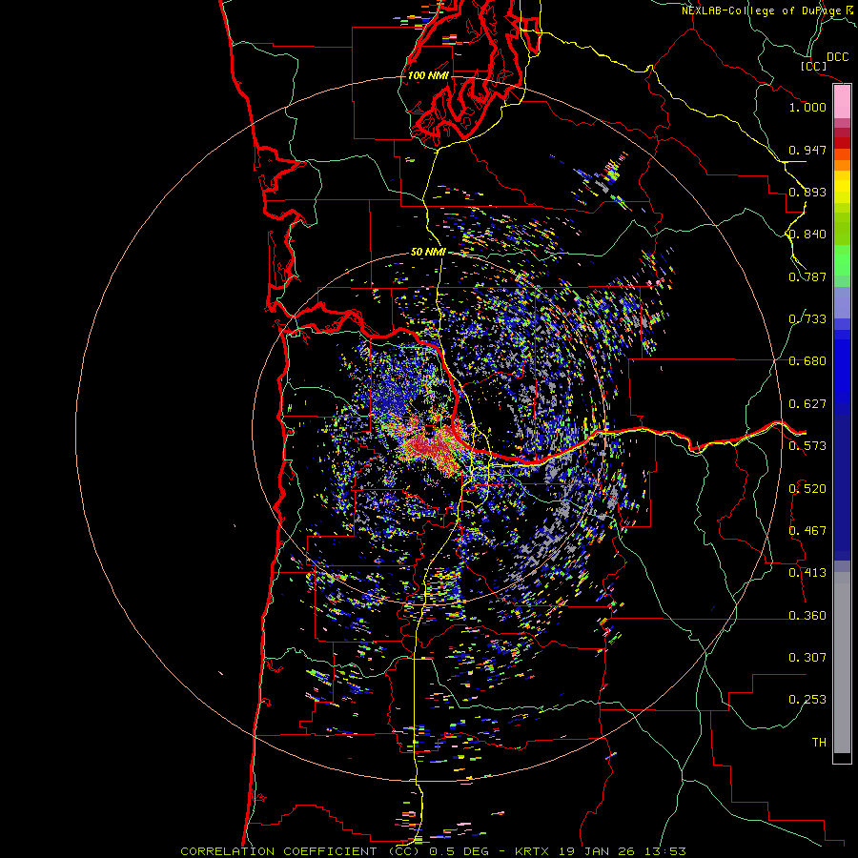Click the 0.840 scale value

coord(807,235)
